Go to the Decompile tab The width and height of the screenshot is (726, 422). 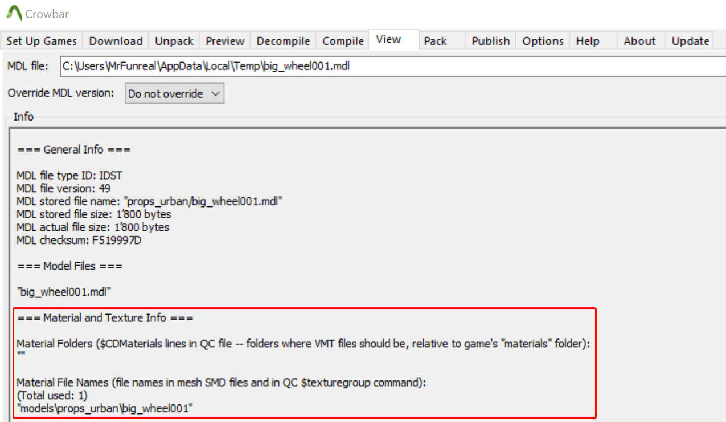(283, 41)
